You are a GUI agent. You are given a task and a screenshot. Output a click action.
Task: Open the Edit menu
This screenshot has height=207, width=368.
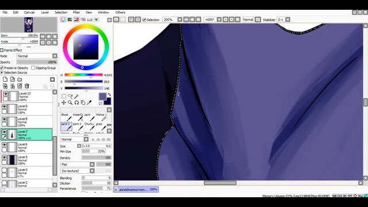tap(16, 13)
